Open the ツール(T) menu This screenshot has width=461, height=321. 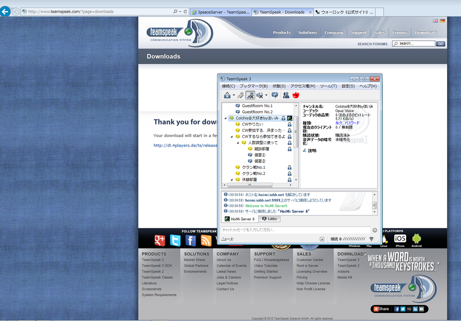(x=328, y=86)
